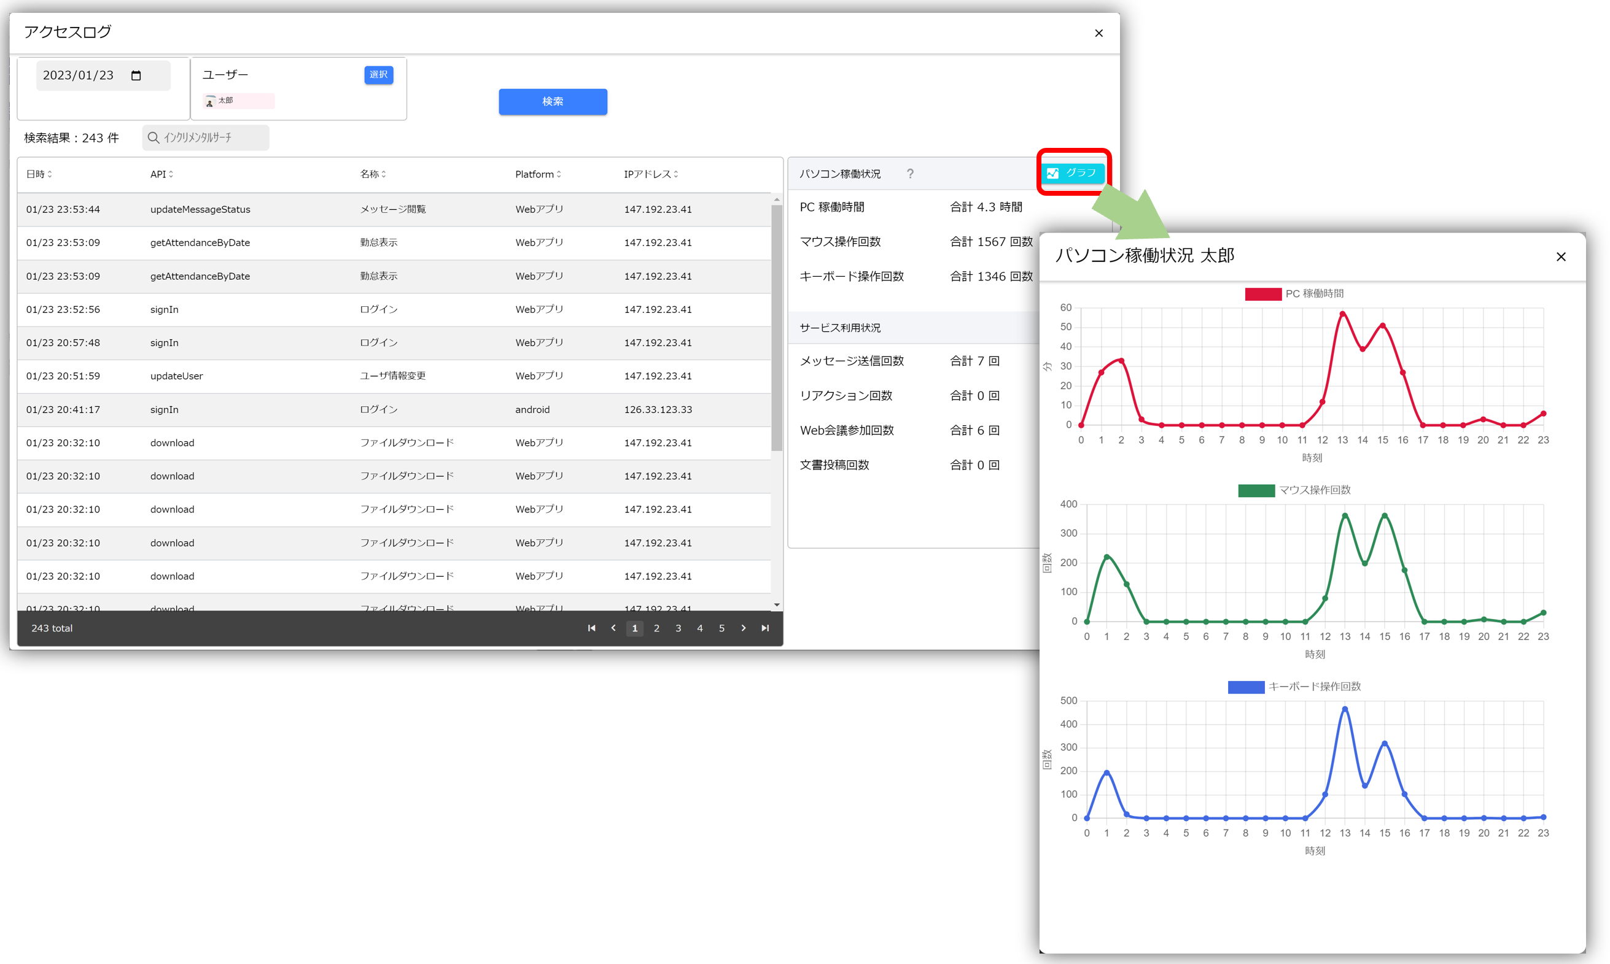Close the パソコン稼働状況 太郎 graph window
Viewport: 1610px width, 964px height.
(x=1561, y=256)
